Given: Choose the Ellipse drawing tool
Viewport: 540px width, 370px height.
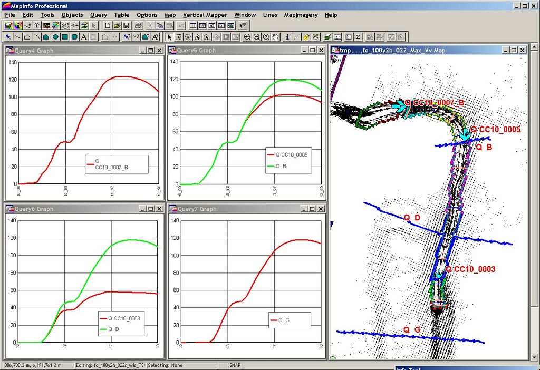Looking at the screenshot, I should pos(55,37).
